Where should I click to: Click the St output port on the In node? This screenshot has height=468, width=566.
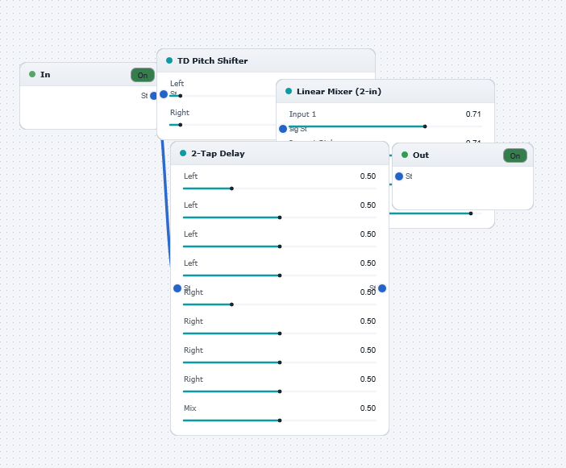(153, 96)
